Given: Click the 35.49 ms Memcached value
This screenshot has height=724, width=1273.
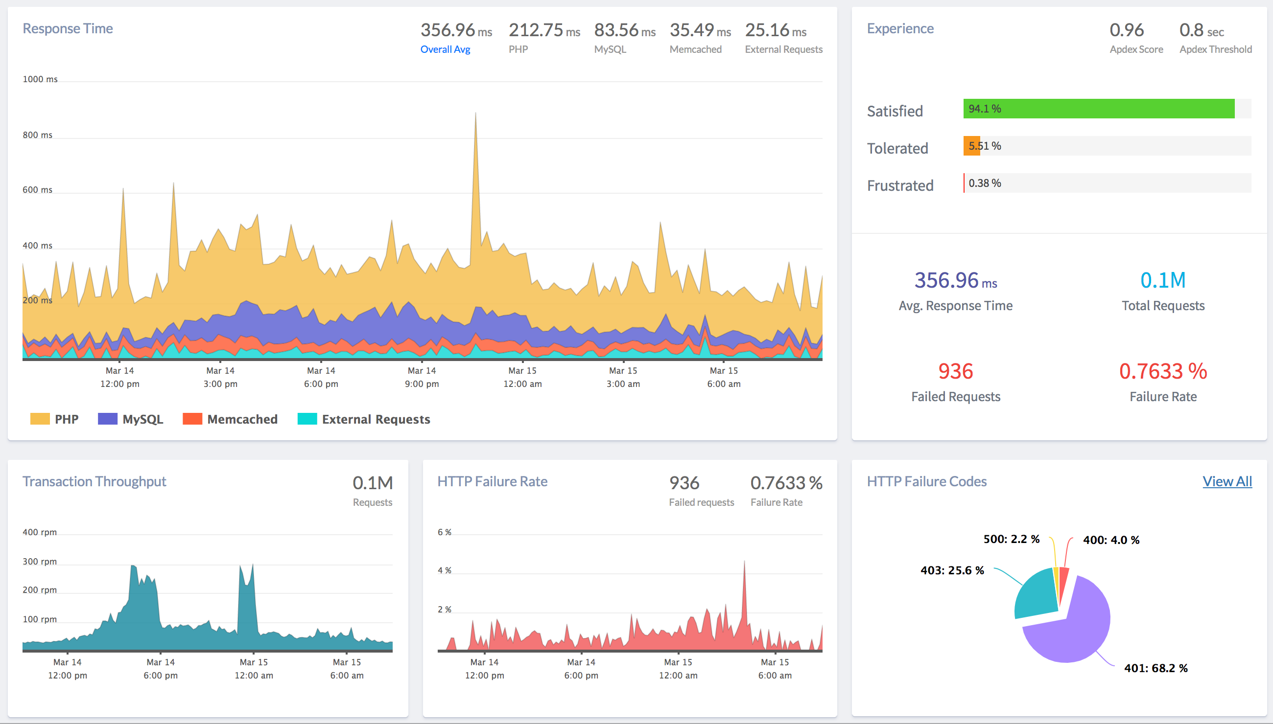Looking at the screenshot, I should tap(700, 30).
